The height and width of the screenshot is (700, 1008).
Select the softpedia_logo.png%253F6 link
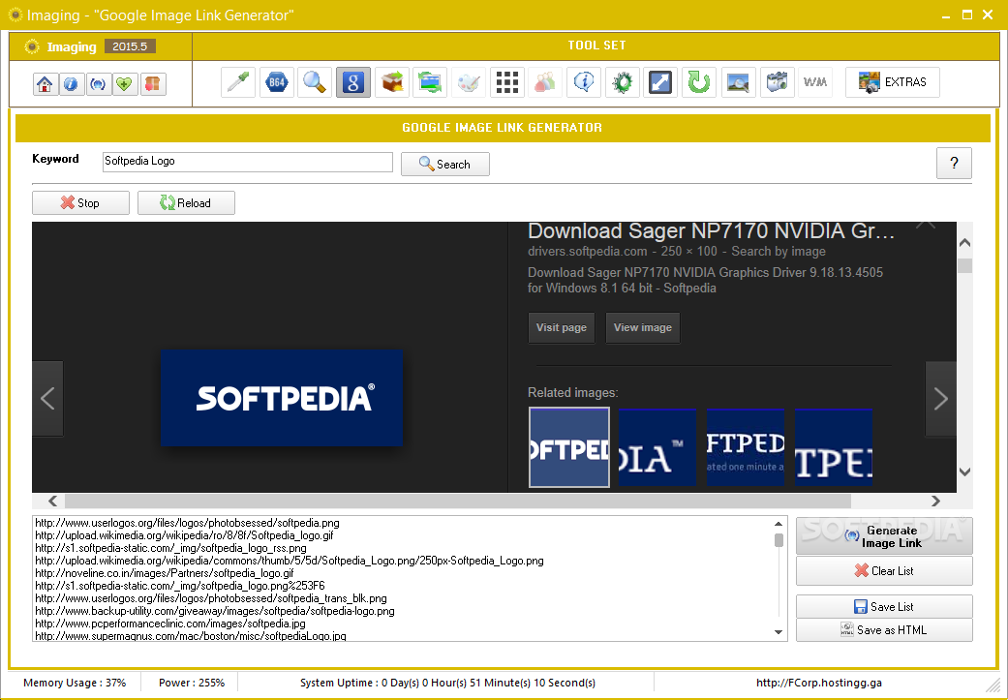pyautogui.click(x=180, y=586)
